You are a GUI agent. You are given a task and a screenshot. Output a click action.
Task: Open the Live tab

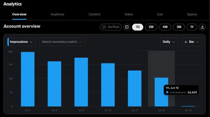pyautogui.click(x=160, y=15)
